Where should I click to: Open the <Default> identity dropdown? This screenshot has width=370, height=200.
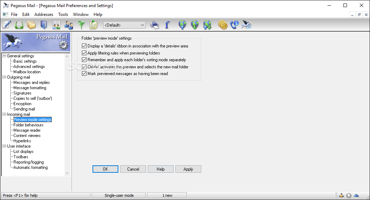pyautogui.click(x=124, y=25)
